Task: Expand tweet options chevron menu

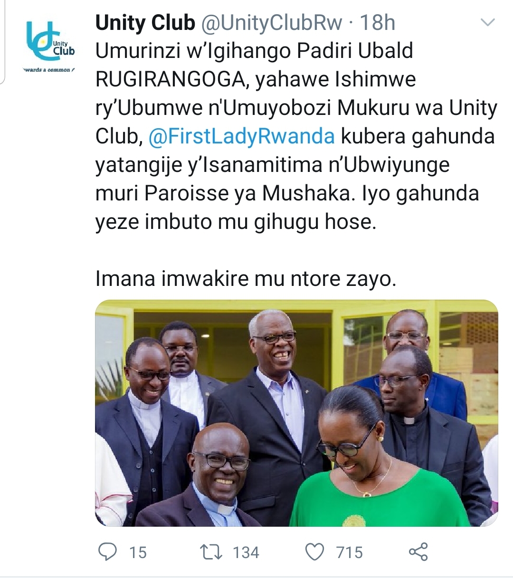Action: tap(488, 22)
